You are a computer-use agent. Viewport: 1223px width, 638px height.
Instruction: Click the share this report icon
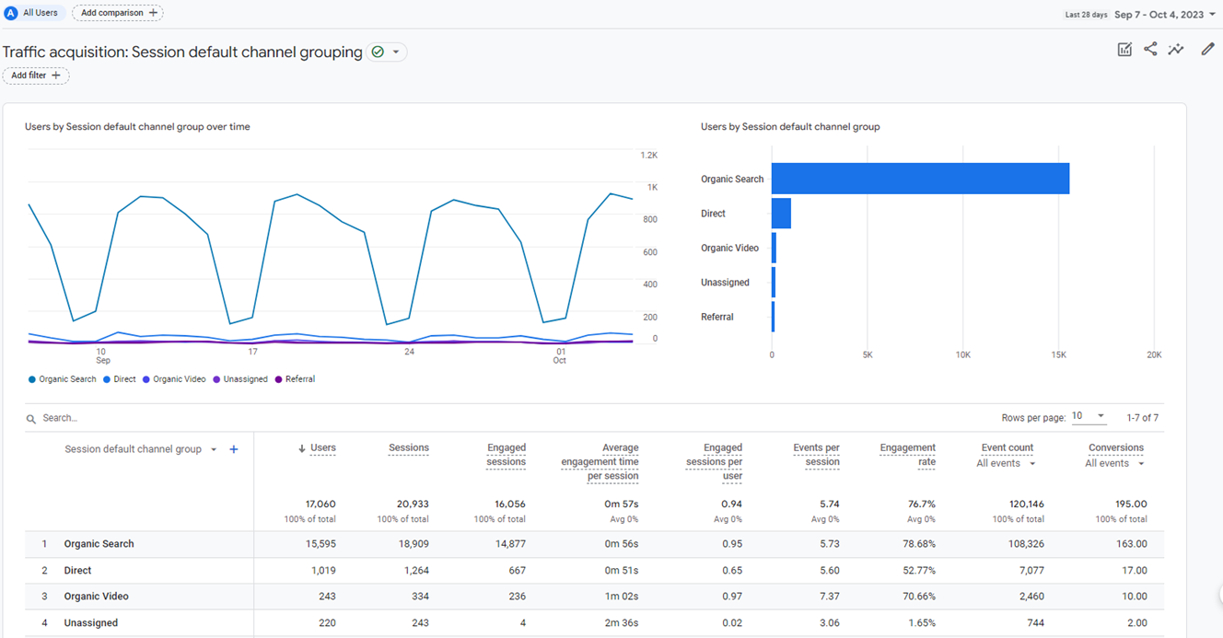click(x=1150, y=50)
